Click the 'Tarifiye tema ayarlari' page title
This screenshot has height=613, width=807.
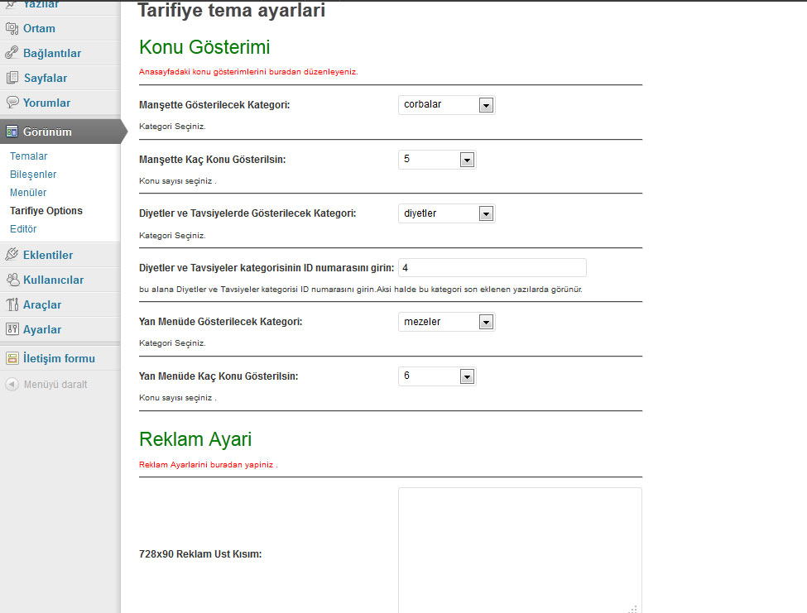[x=232, y=10]
